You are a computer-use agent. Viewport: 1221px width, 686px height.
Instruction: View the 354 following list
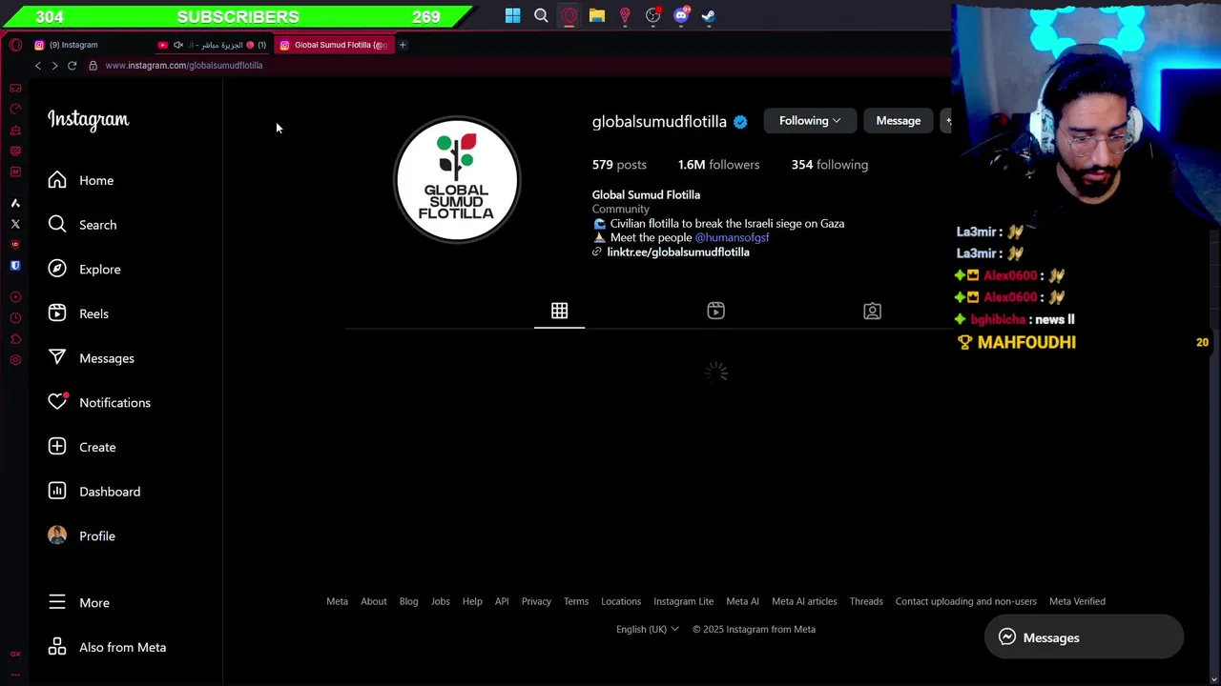click(829, 165)
